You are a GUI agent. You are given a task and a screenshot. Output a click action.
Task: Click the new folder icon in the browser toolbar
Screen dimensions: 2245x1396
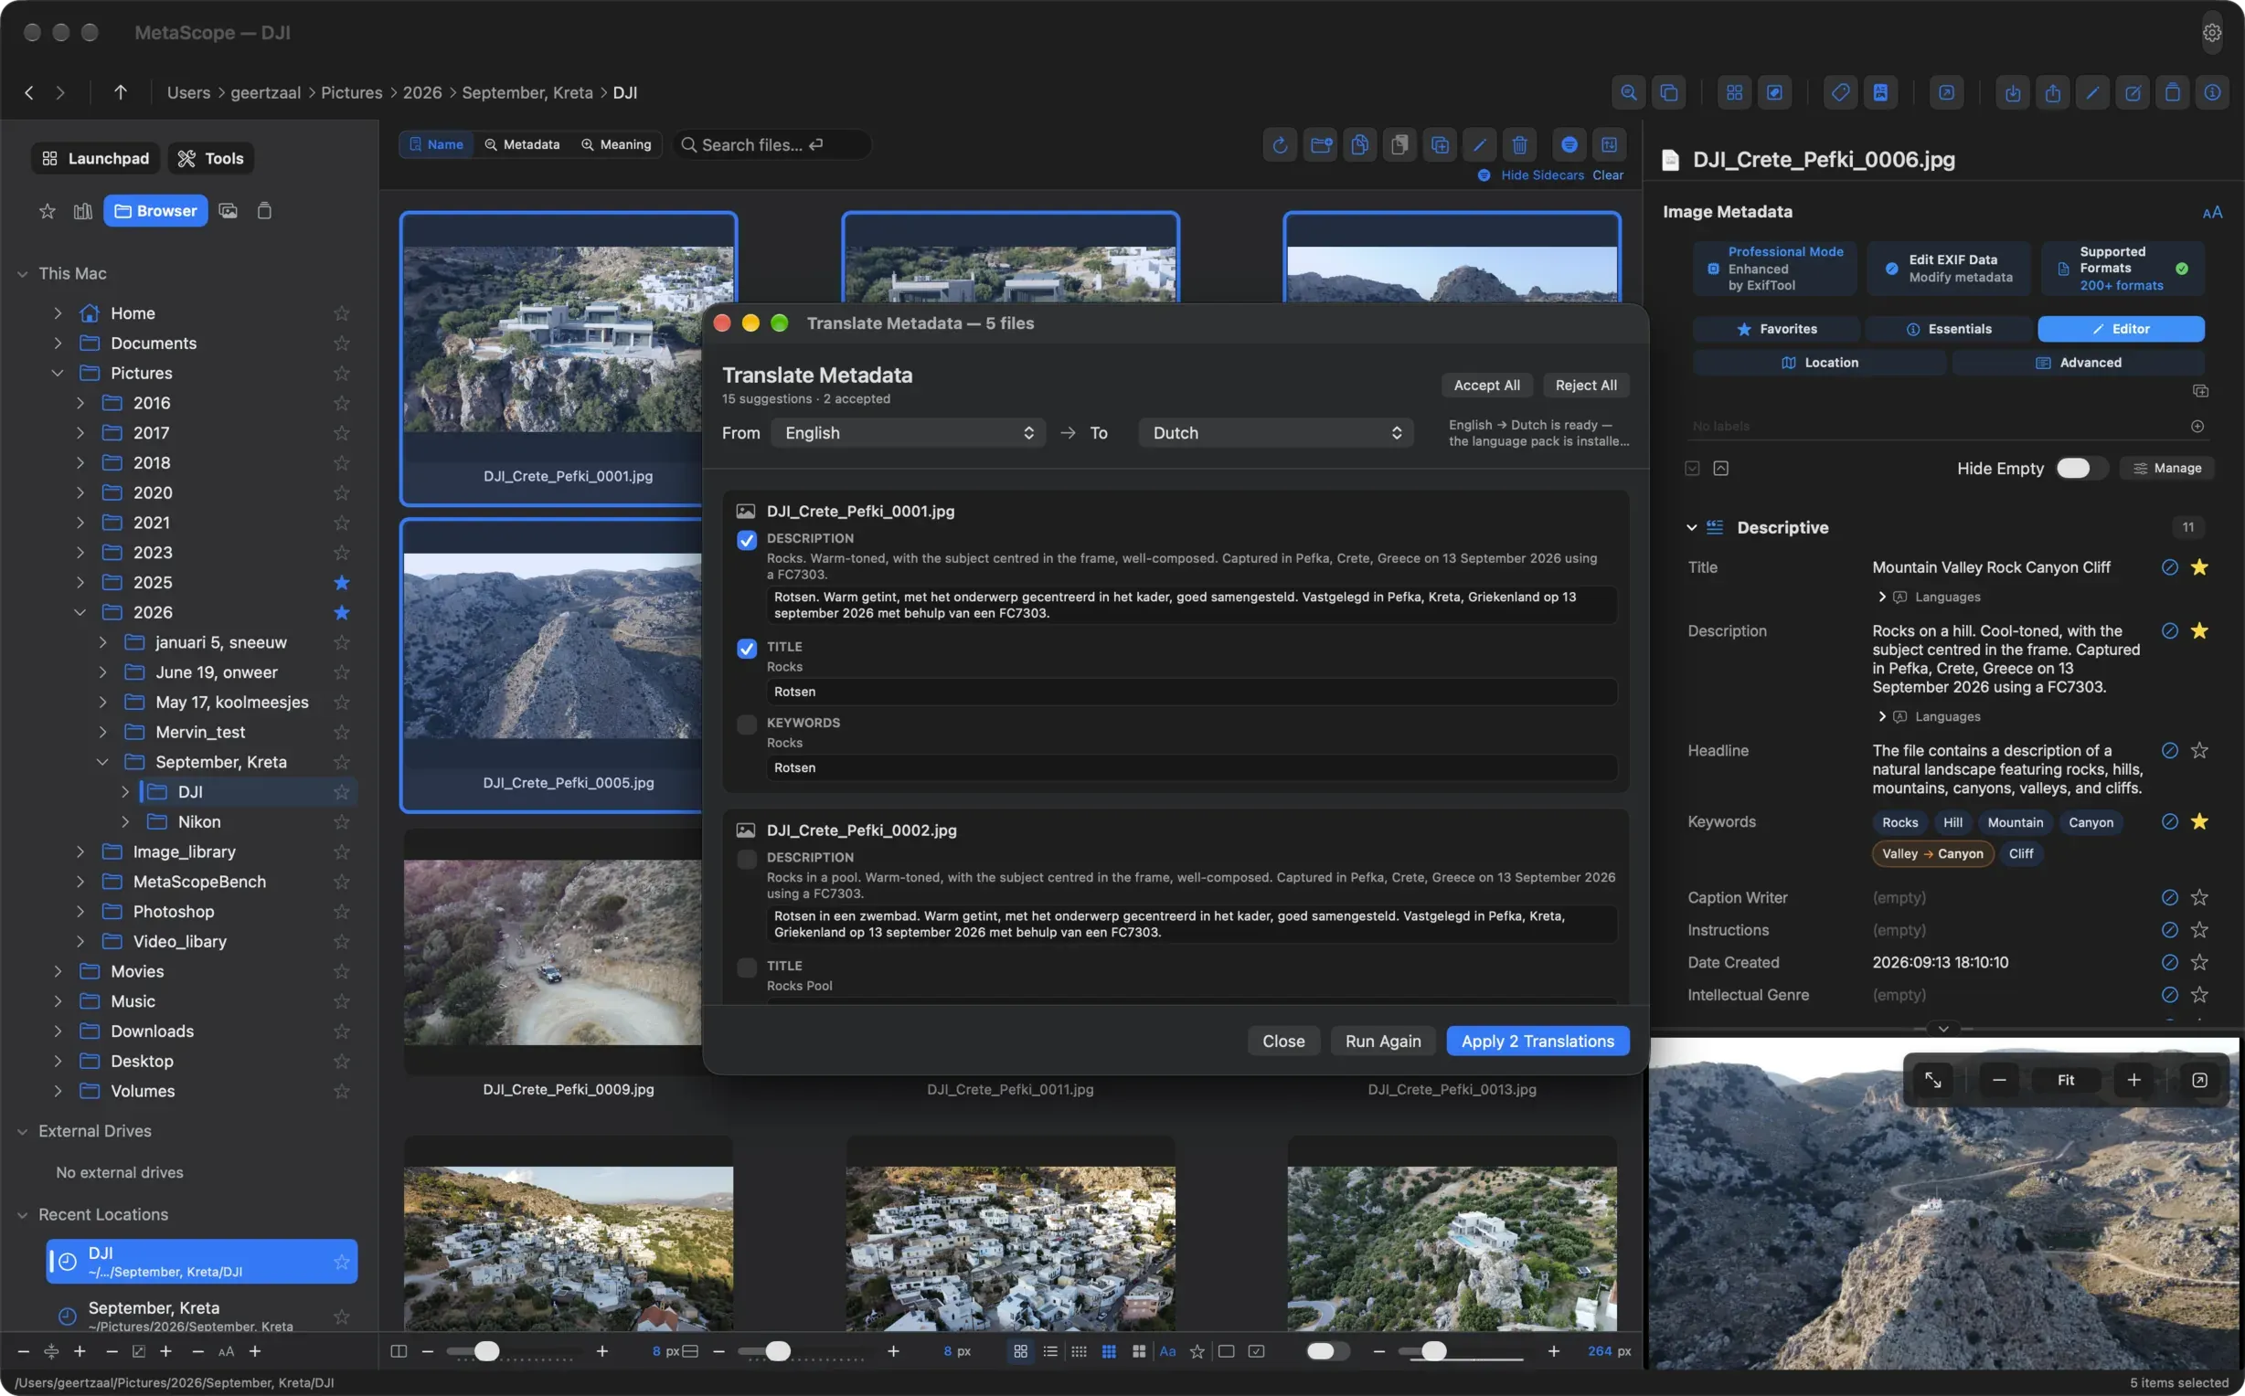(1321, 145)
